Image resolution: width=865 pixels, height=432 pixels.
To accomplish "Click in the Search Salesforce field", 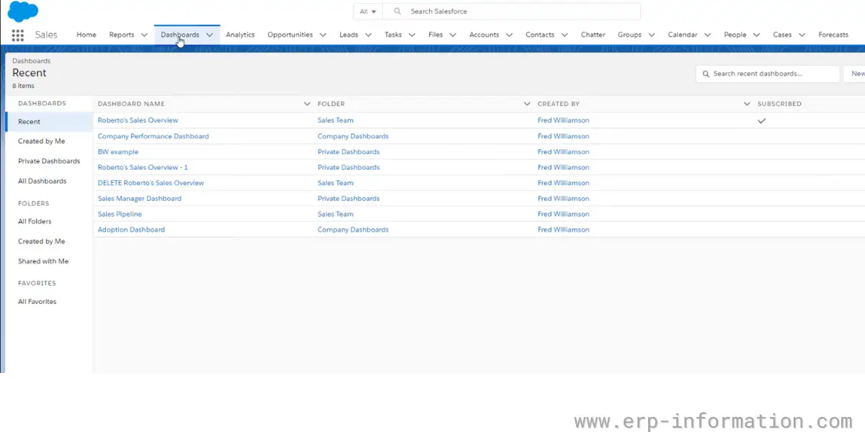I will coord(512,12).
